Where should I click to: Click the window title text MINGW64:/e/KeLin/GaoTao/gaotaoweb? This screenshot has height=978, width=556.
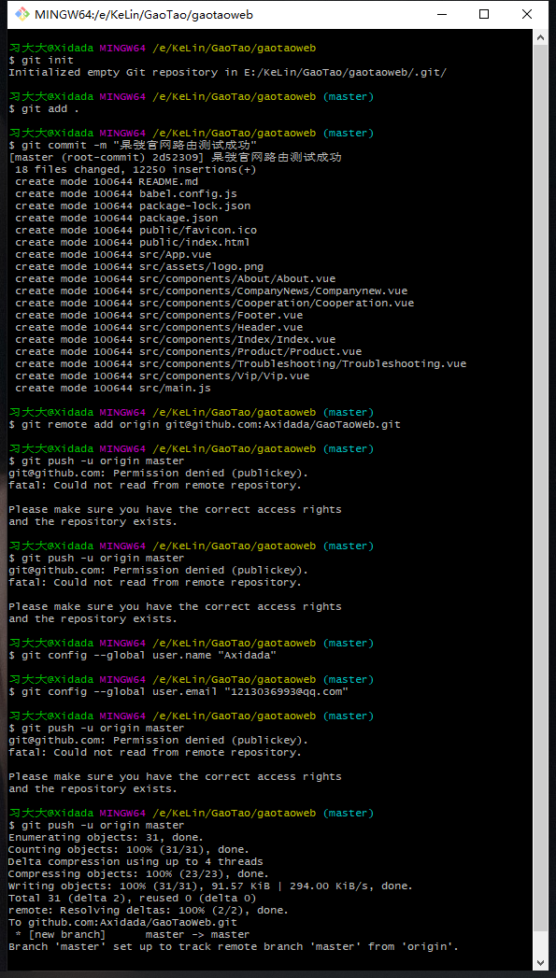click(144, 14)
